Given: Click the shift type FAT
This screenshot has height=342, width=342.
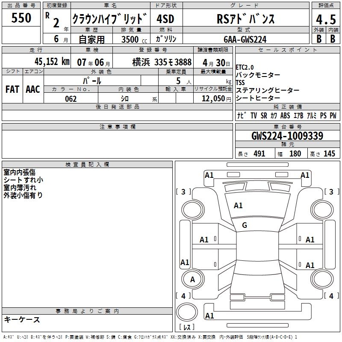Looking at the screenshot, I should (12, 89).
